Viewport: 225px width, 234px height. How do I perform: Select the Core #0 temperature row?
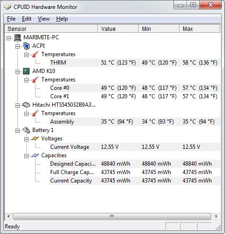[135, 88]
